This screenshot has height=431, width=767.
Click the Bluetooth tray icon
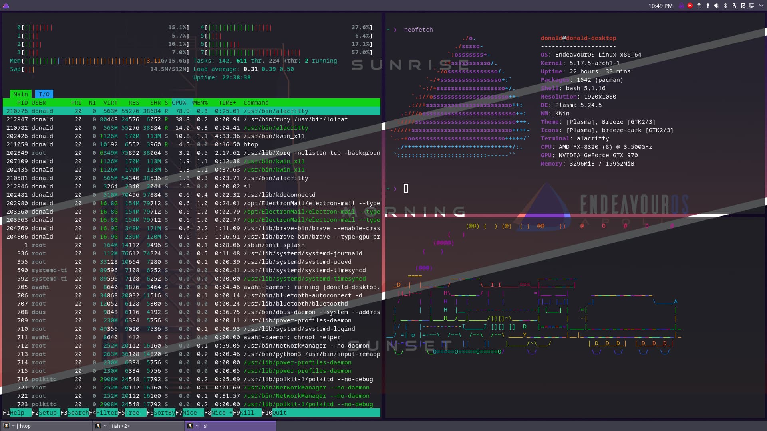[x=725, y=6]
